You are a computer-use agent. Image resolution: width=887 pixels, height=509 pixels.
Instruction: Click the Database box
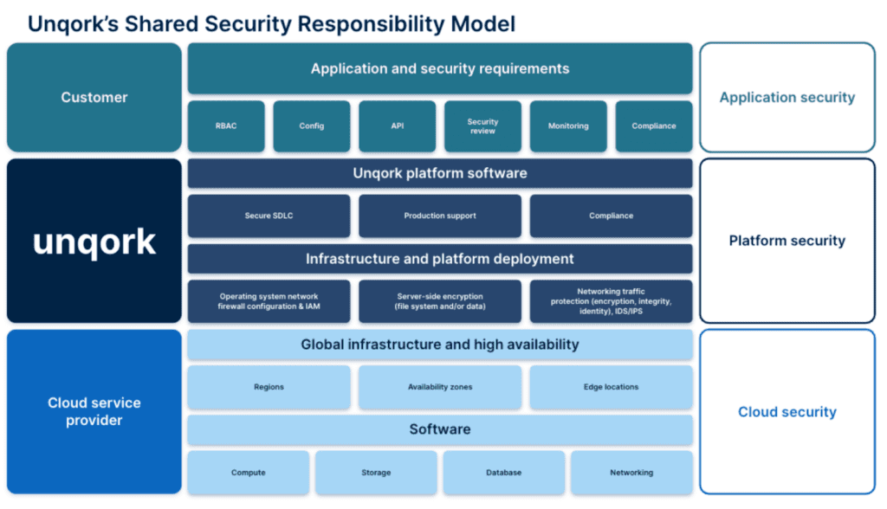coord(504,473)
